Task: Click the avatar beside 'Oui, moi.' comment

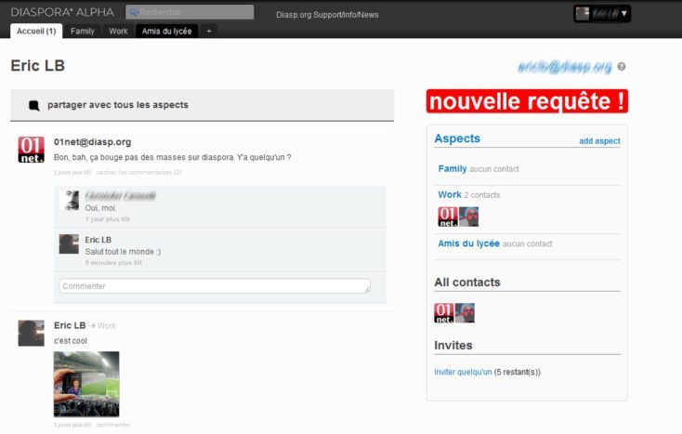Action: [x=69, y=200]
